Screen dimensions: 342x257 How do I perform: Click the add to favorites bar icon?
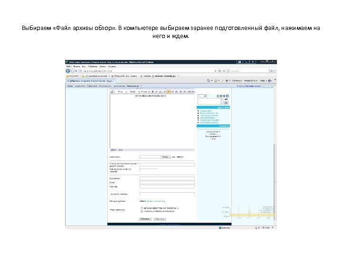coord(83,76)
